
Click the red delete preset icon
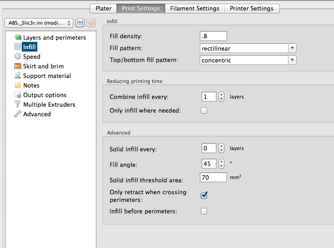[x=91, y=22]
